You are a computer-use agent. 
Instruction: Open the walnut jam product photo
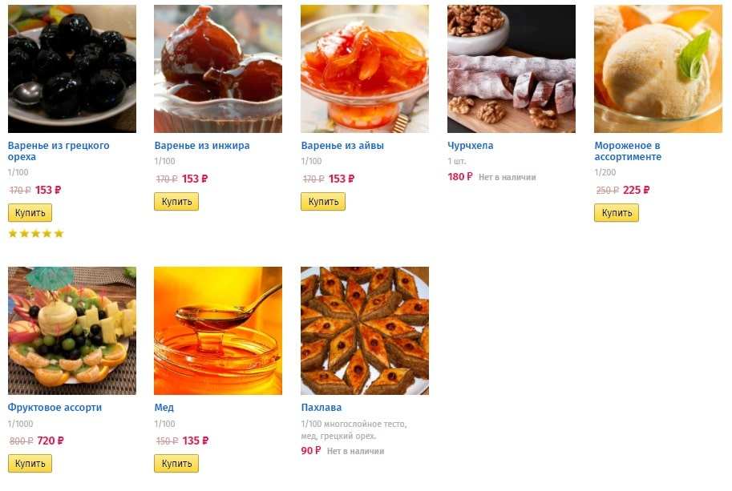click(71, 69)
